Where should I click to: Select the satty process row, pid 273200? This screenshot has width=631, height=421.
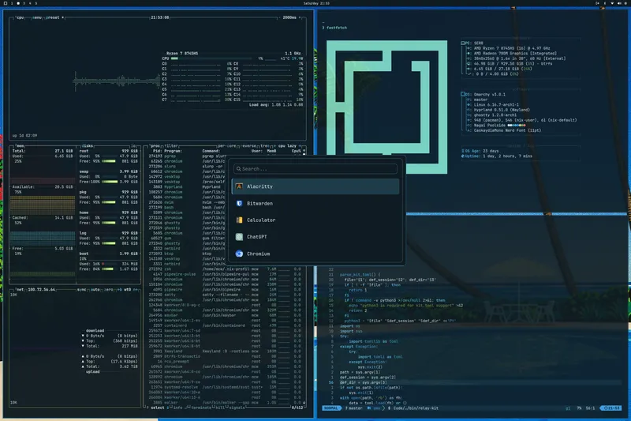click(x=225, y=295)
